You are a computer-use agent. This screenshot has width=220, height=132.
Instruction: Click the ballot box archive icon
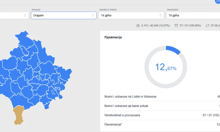176,26
